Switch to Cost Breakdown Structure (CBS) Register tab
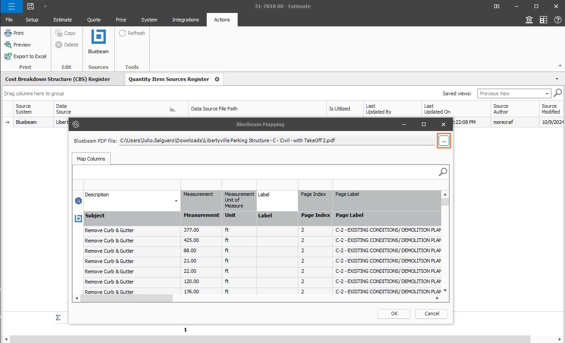This screenshot has height=343, width=565. pos(57,79)
